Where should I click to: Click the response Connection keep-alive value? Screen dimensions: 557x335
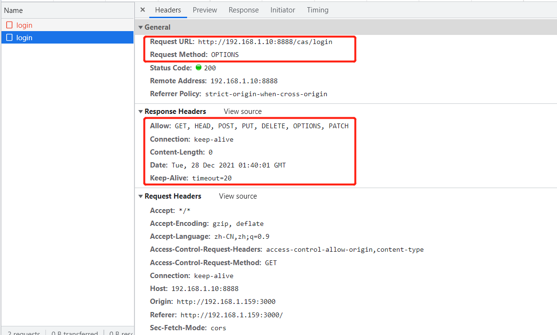coord(213,140)
